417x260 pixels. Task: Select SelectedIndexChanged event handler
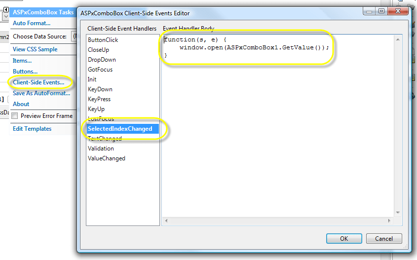pyautogui.click(x=123, y=129)
